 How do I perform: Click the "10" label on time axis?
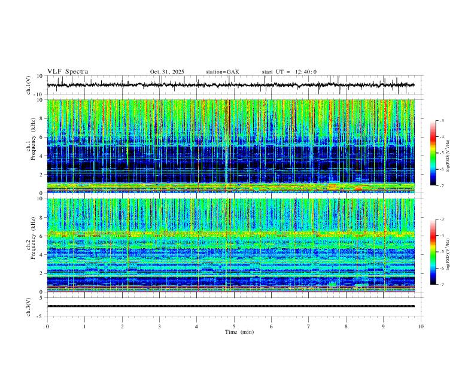pyautogui.click(x=421, y=327)
